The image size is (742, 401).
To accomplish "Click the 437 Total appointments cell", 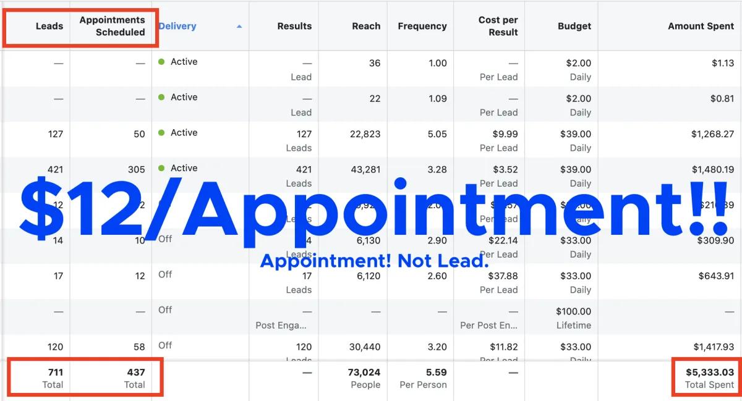I will point(135,378).
